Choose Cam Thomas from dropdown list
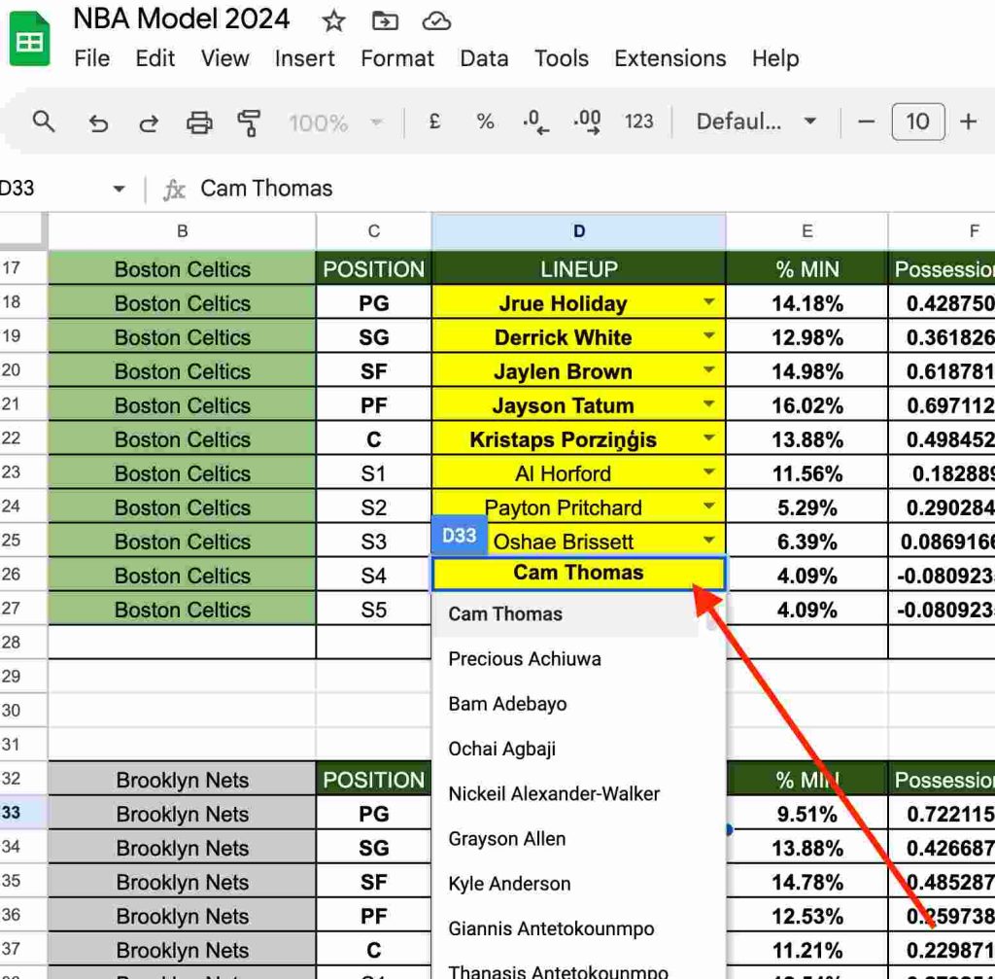 [x=565, y=613]
